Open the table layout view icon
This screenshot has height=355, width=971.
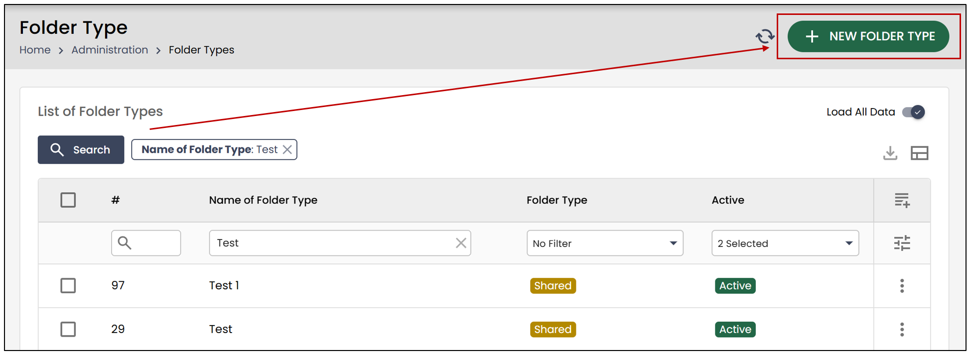click(919, 153)
